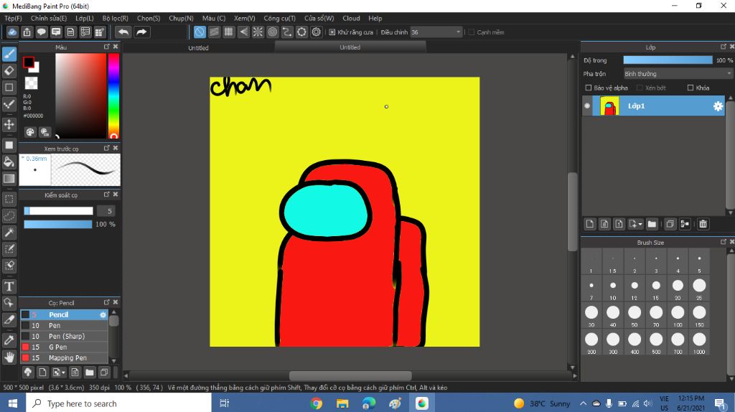Toggle the Canh mềm checkbox
Viewport: 735px width, 412px height.
pyautogui.click(x=471, y=32)
